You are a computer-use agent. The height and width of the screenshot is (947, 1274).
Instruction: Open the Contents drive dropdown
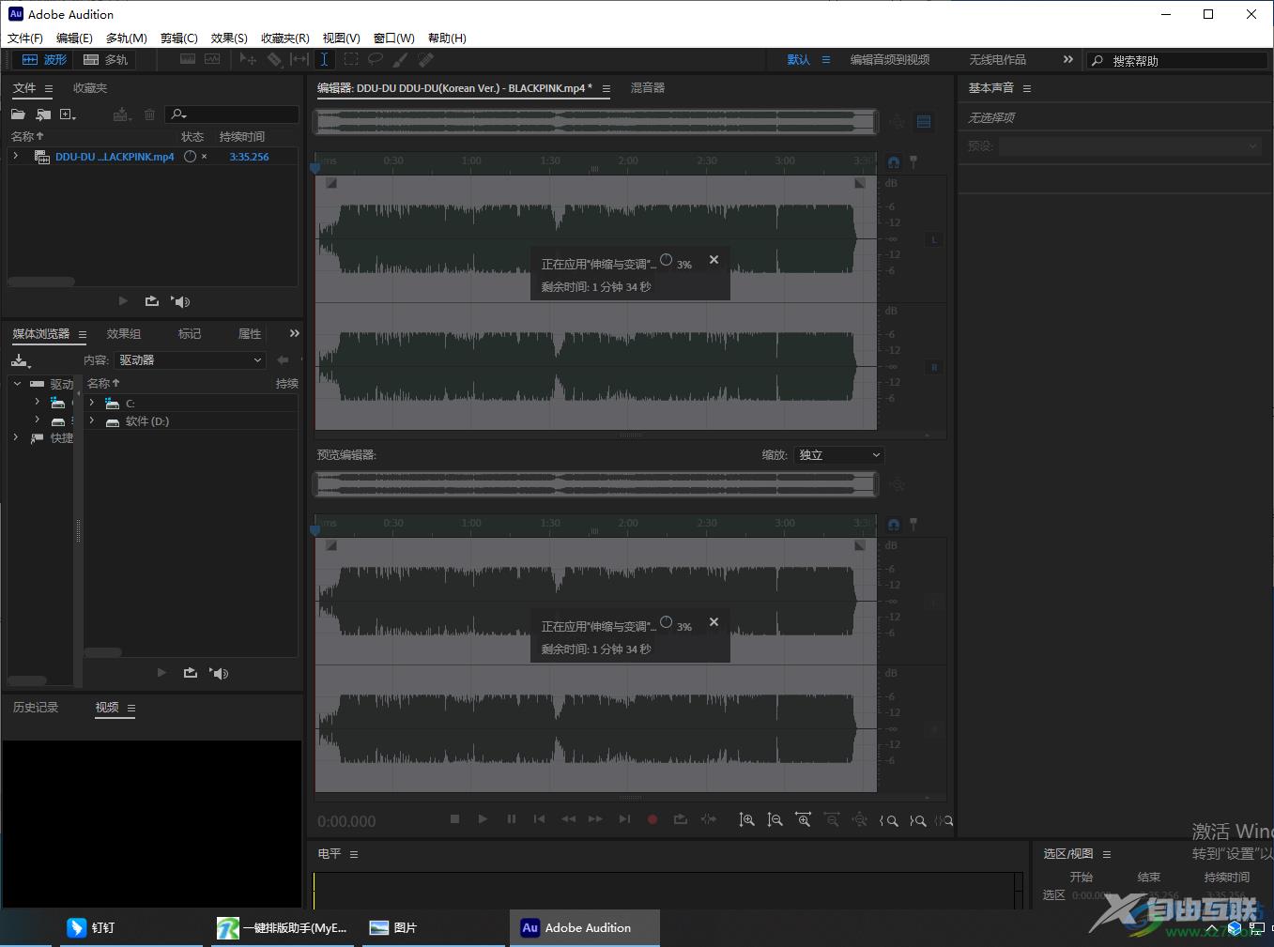pyautogui.click(x=191, y=359)
